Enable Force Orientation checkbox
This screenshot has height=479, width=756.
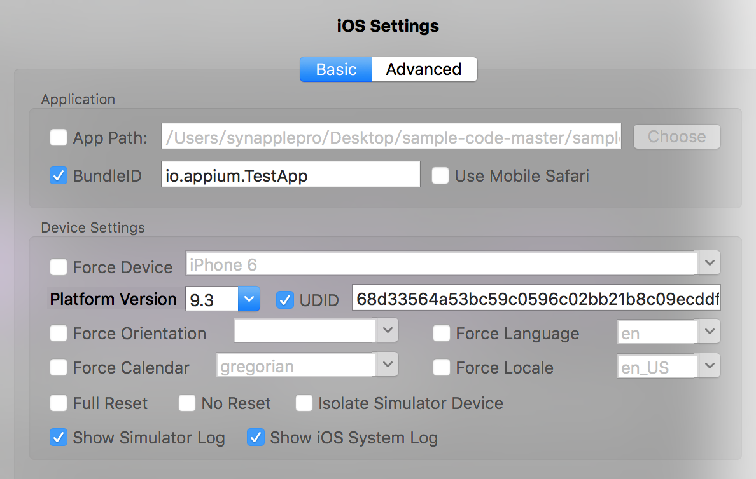click(59, 333)
